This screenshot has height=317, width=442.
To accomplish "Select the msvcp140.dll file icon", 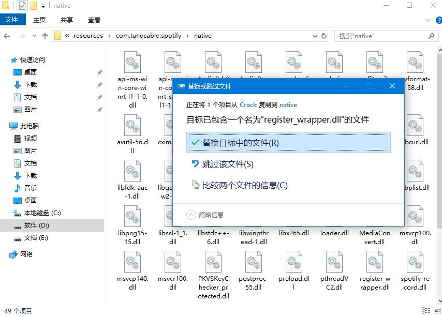I will click(x=132, y=262).
